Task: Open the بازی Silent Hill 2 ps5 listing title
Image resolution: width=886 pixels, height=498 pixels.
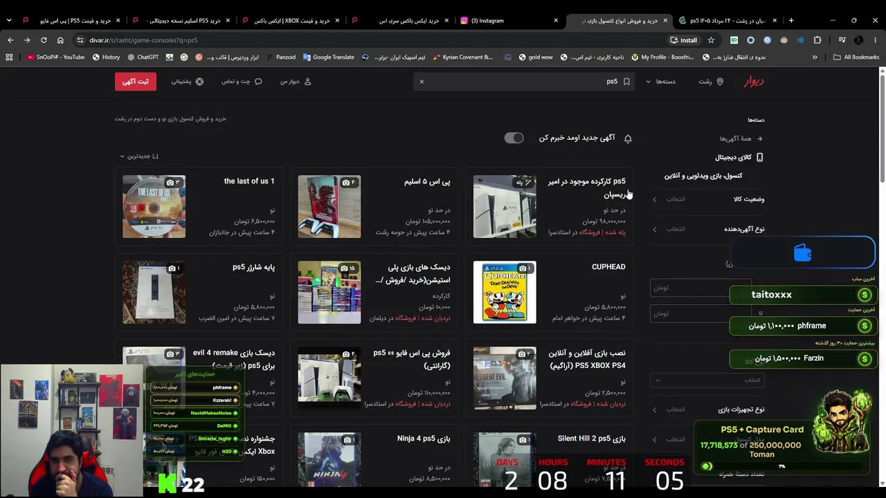Action: click(x=591, y=439)
